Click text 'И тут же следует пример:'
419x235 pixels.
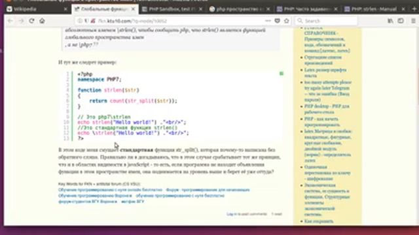[x=87, y=62]
